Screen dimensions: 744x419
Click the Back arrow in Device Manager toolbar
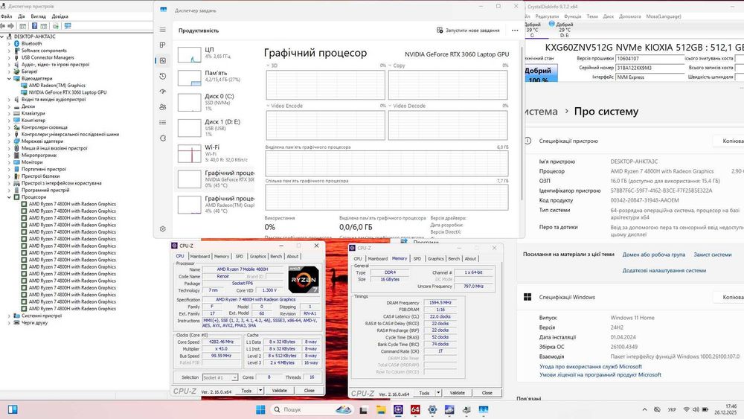click(3, 26)
